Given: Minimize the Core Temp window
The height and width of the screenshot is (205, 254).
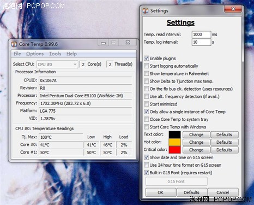Looking at the screenshot, I should pos(103,43).
